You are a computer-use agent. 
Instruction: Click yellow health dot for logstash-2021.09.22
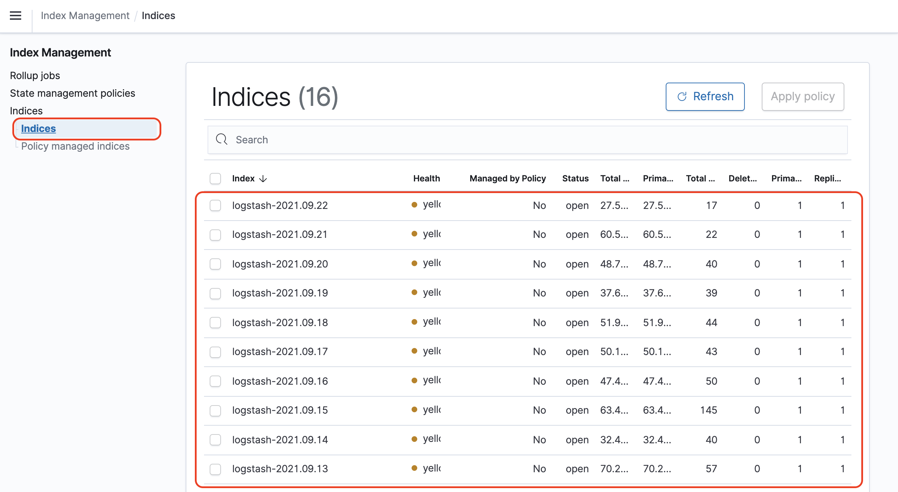click(x=414, y=205)
